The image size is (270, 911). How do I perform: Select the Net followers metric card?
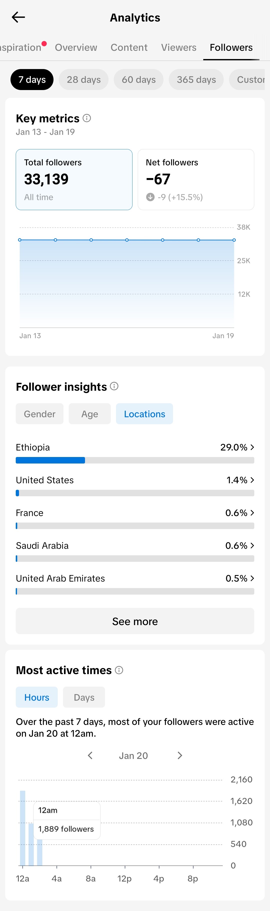coord(196,180)
